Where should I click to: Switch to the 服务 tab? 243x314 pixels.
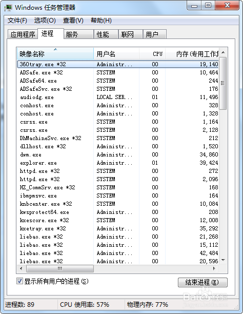[x=78, y=34]
